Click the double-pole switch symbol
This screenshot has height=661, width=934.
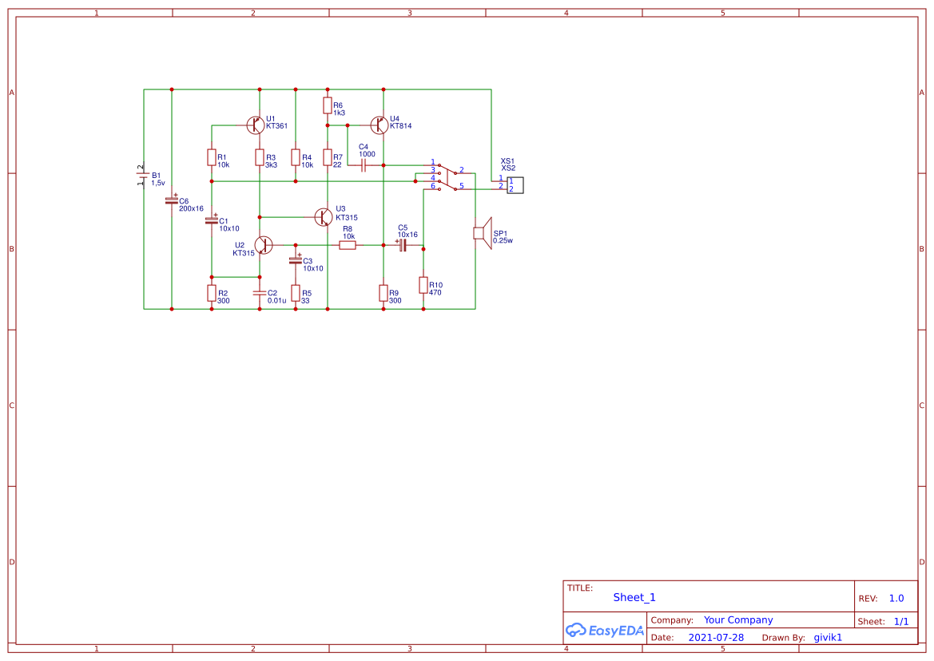click(x=446, y=176)
